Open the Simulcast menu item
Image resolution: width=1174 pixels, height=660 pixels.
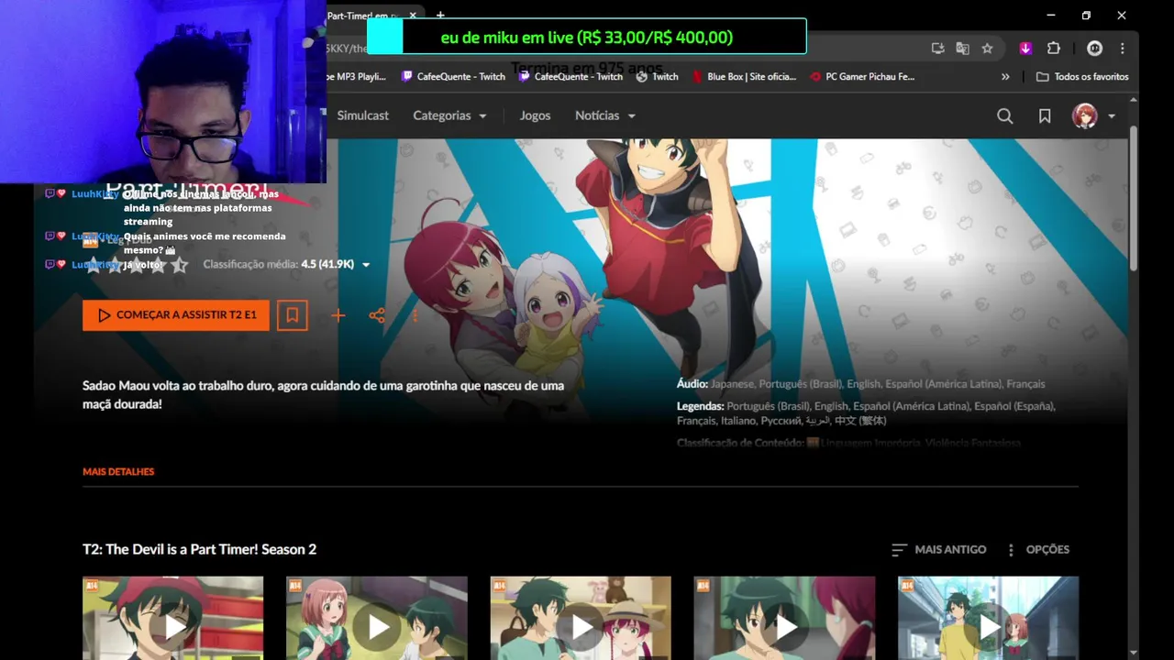point(363,115)
